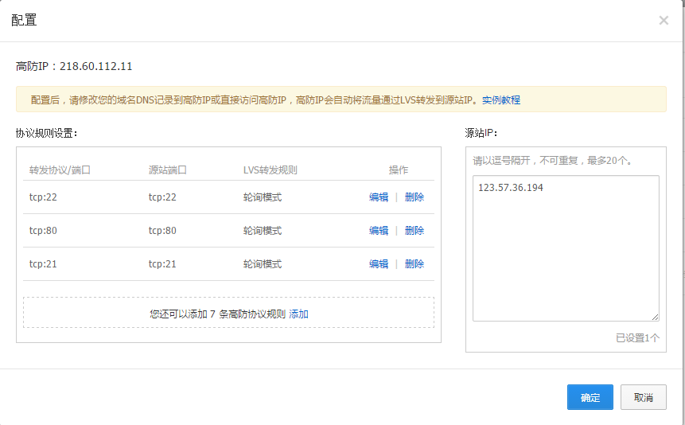Delete the tcp:80 forwarding rule

point(415,231)
